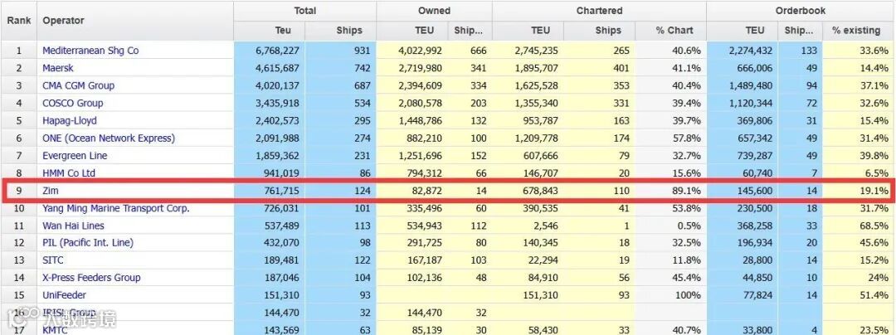Sort by the Rank column header

pos(19,21)
